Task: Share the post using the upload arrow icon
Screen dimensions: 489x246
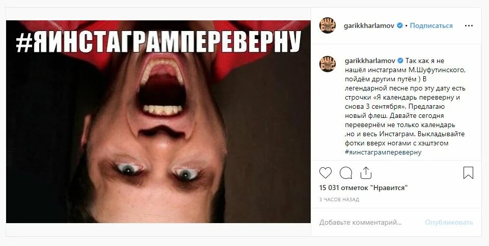Action: pos(366,173)
